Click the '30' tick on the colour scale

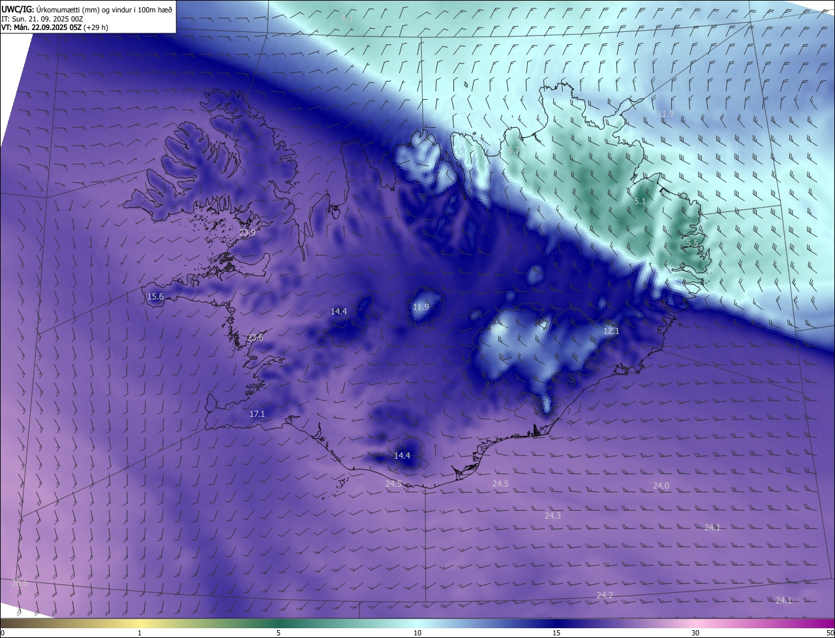click(695, 633)
